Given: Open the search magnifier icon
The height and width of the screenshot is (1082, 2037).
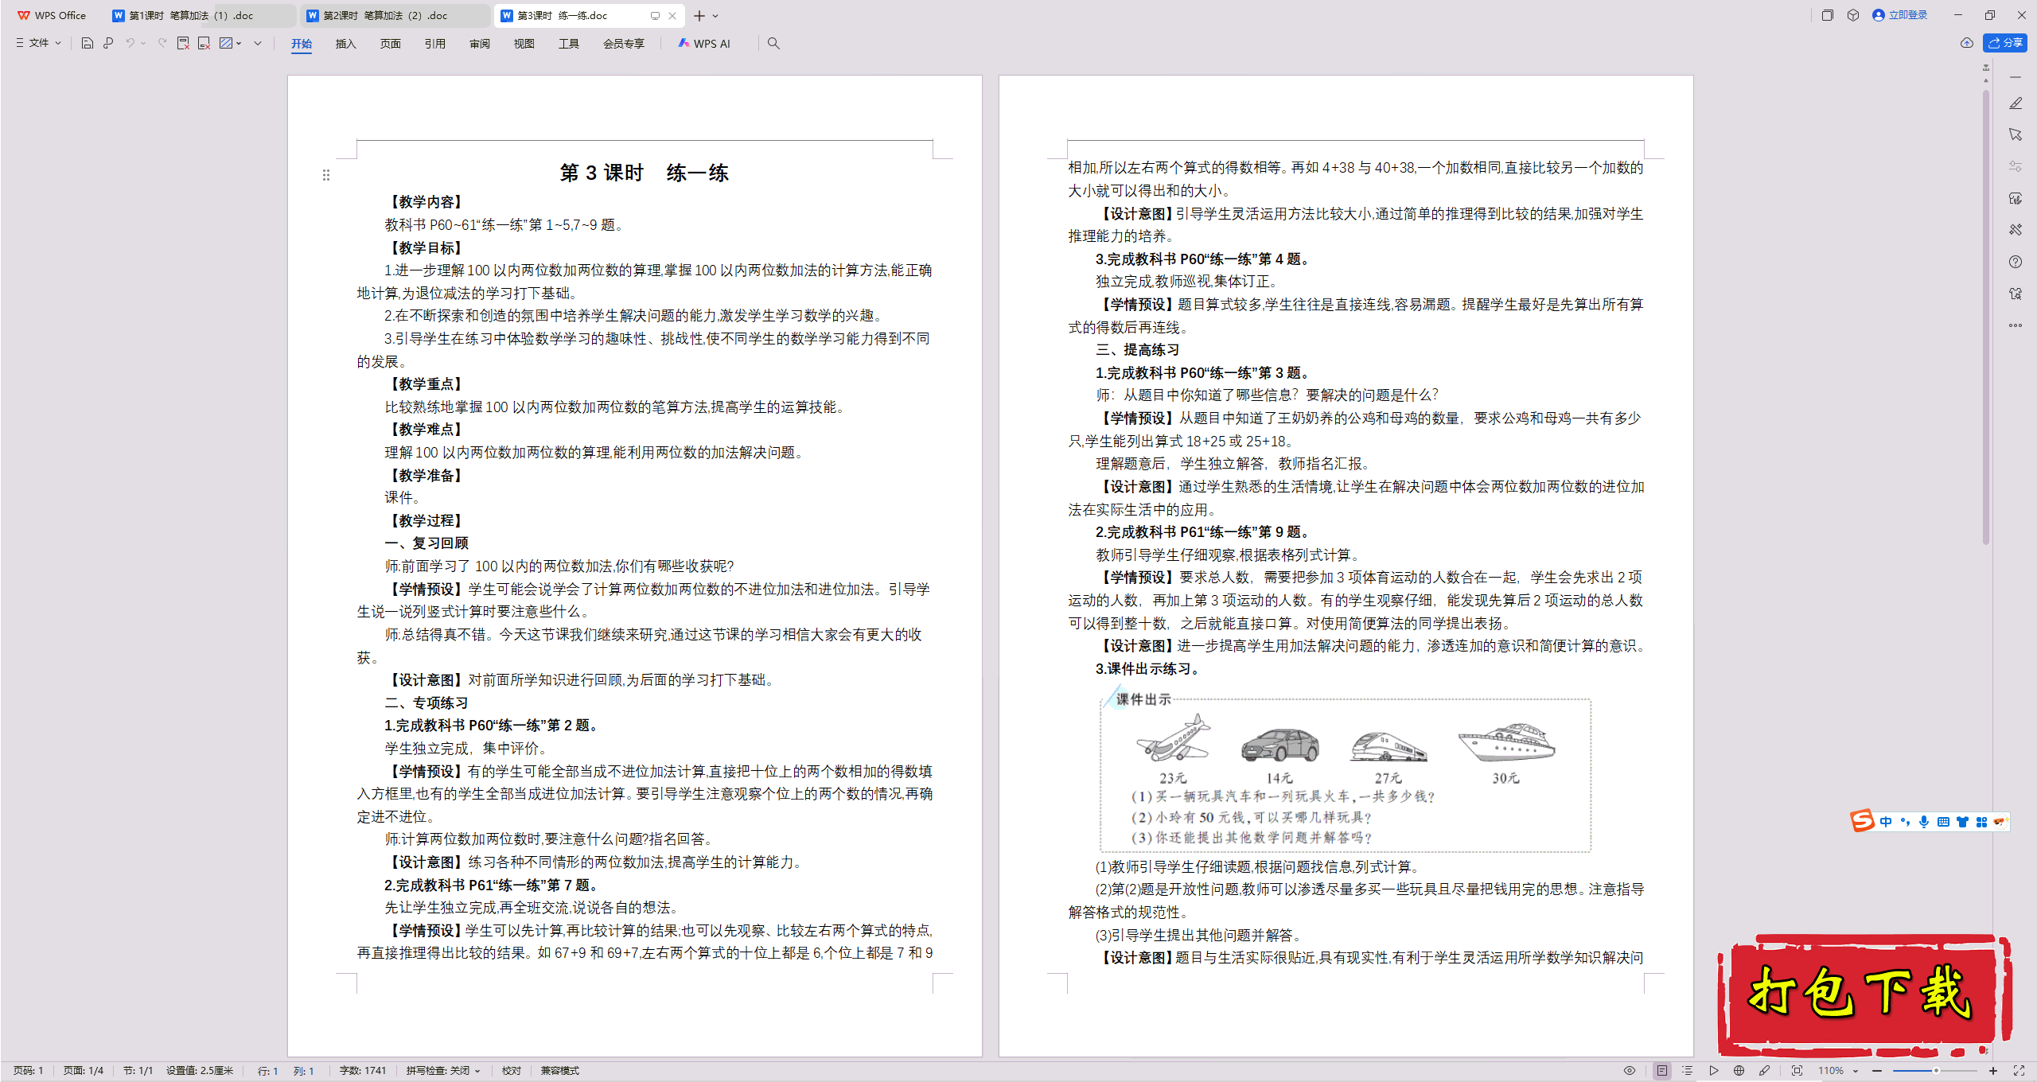Looking at the screenshot, I should (x=773, y=43).
